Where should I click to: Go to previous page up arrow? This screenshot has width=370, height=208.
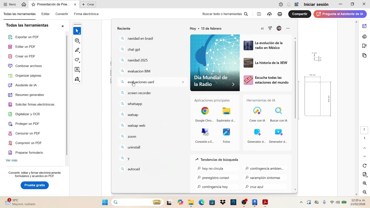tap(365, 148)
